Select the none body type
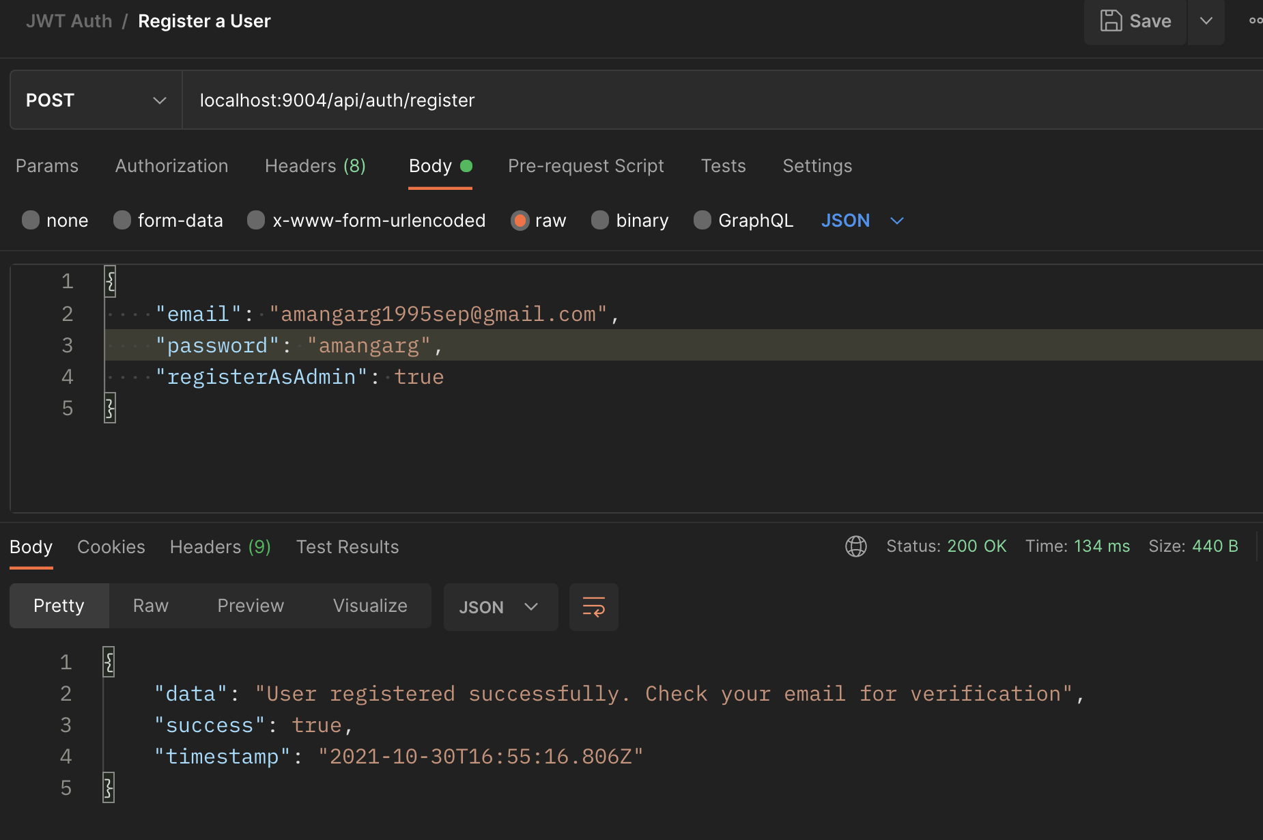This screenshot has height=840, width=1263. 55,221
